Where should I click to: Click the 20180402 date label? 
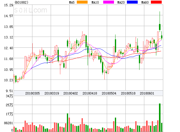pos(70,93)
